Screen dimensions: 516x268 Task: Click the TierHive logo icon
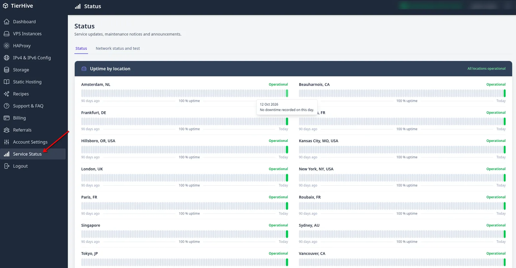pyautogui.click(x=5, y=6)
